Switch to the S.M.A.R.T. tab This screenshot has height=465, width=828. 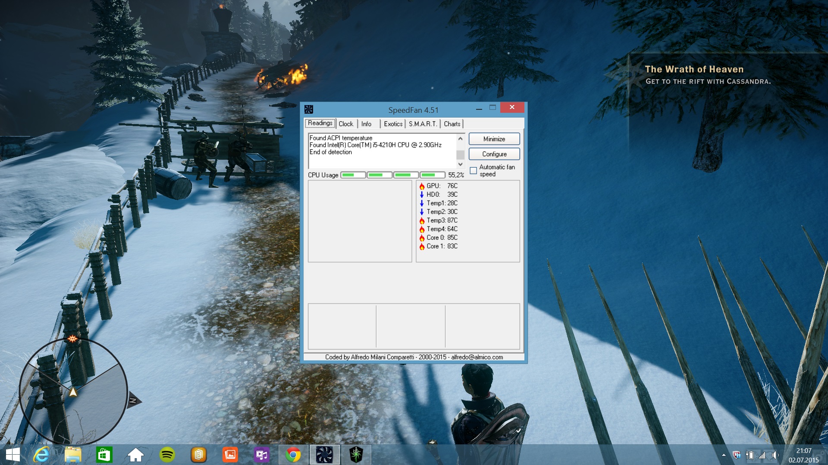[x=423, y=124]
